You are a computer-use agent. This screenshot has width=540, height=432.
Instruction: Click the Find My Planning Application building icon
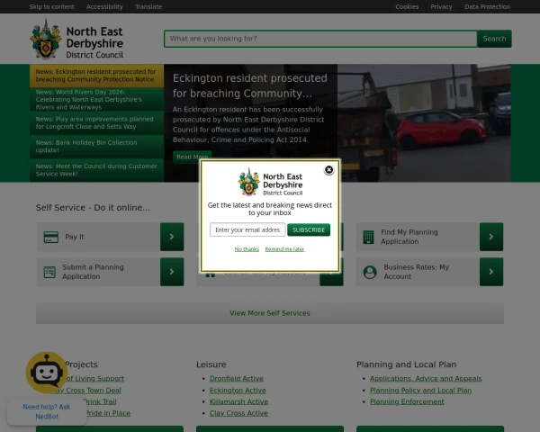pos(368,237)
